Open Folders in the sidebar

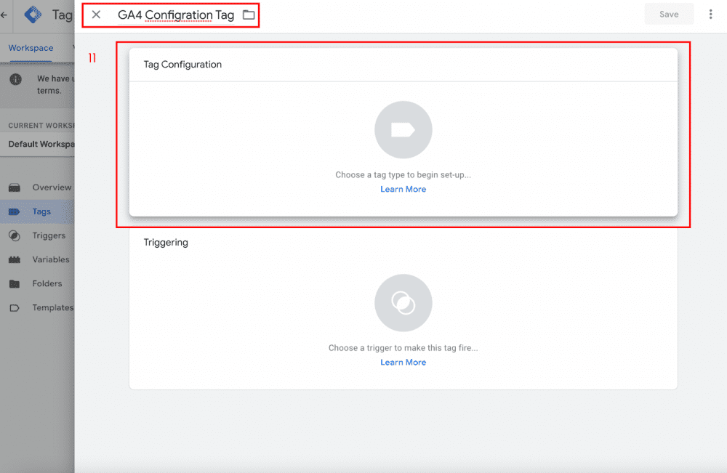pyautogui.click(x=37, y=283)
